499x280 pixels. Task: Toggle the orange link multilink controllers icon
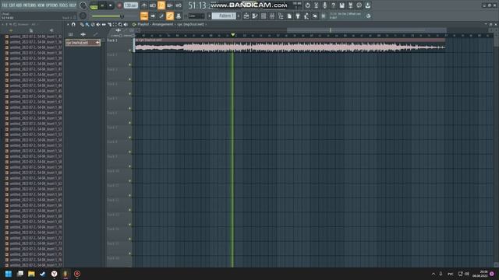[x=170, y=16]
